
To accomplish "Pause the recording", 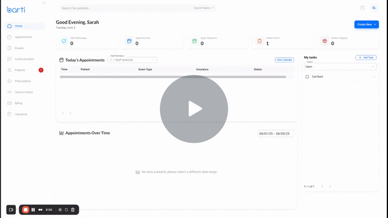I will 33,210.
